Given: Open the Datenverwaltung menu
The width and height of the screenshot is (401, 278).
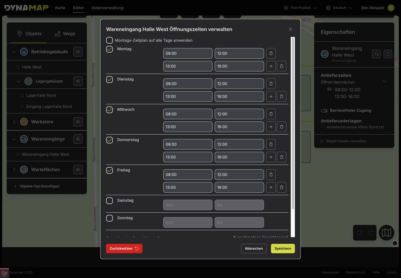Looking at the screenshot, I should pyautogui.click(x=107, y=8).
